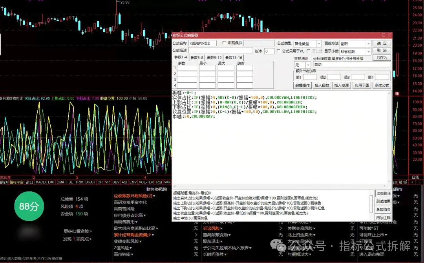Open the 画线方法 dropdown
424x263 pixels.
click(x=368, y=44)
